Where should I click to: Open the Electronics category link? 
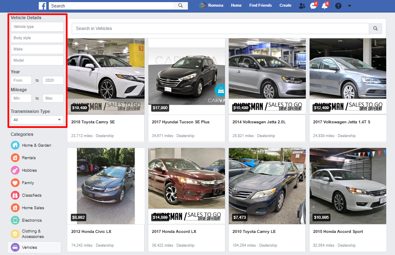point(32,220)
